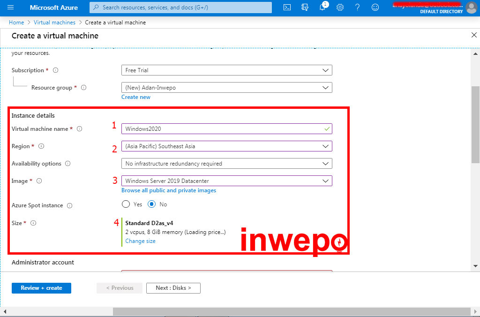
Task: Open Directory and subscription filter icon
Action: point(305,8)
